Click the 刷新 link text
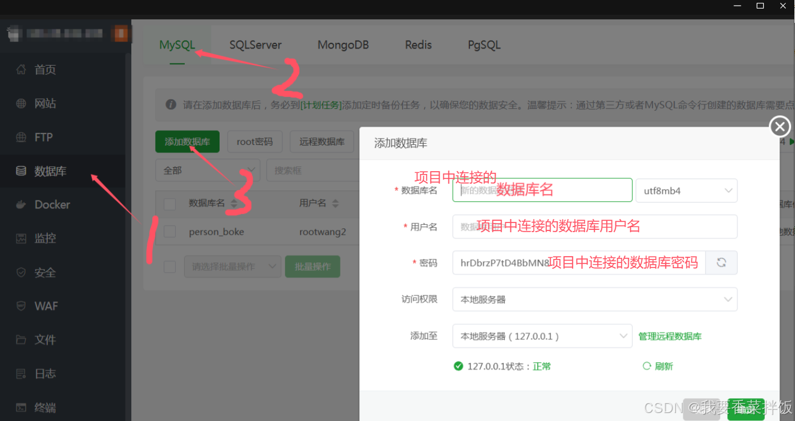The height and width of the screenshot is (421, 795). pyautogui.click(x=664, y=366)
